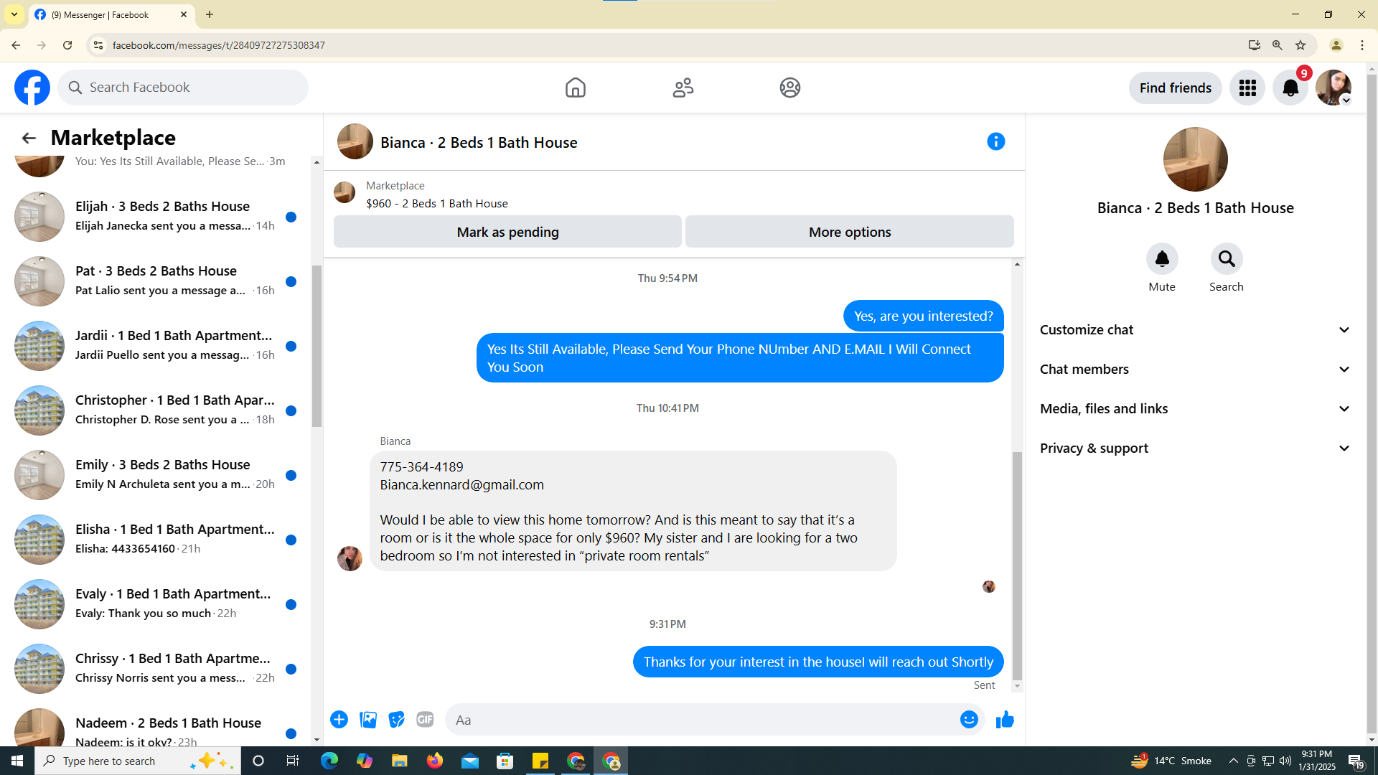The width and height of the screenshot is (1378, 775).
Task: Expand the Chat members section
Action: tap(1195, 370)
